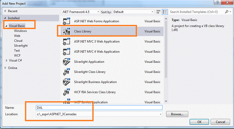Select Windows under Visual Basic

[x=20, y=31]
